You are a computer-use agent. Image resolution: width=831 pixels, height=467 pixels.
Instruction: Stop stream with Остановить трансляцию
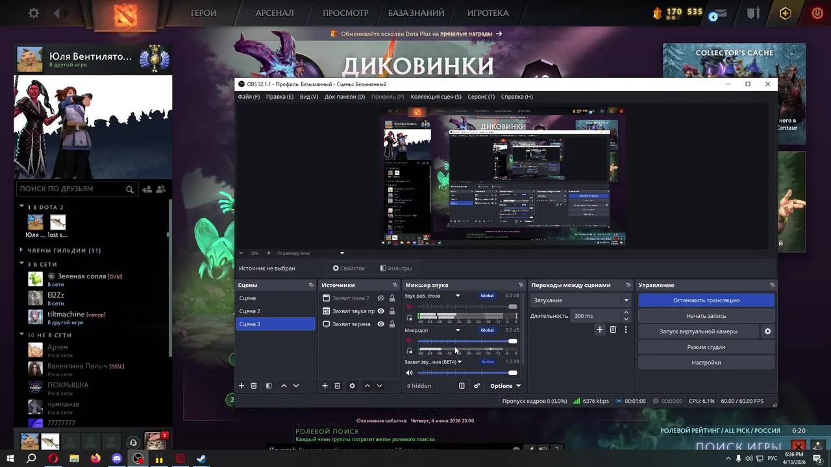(706, 300)
